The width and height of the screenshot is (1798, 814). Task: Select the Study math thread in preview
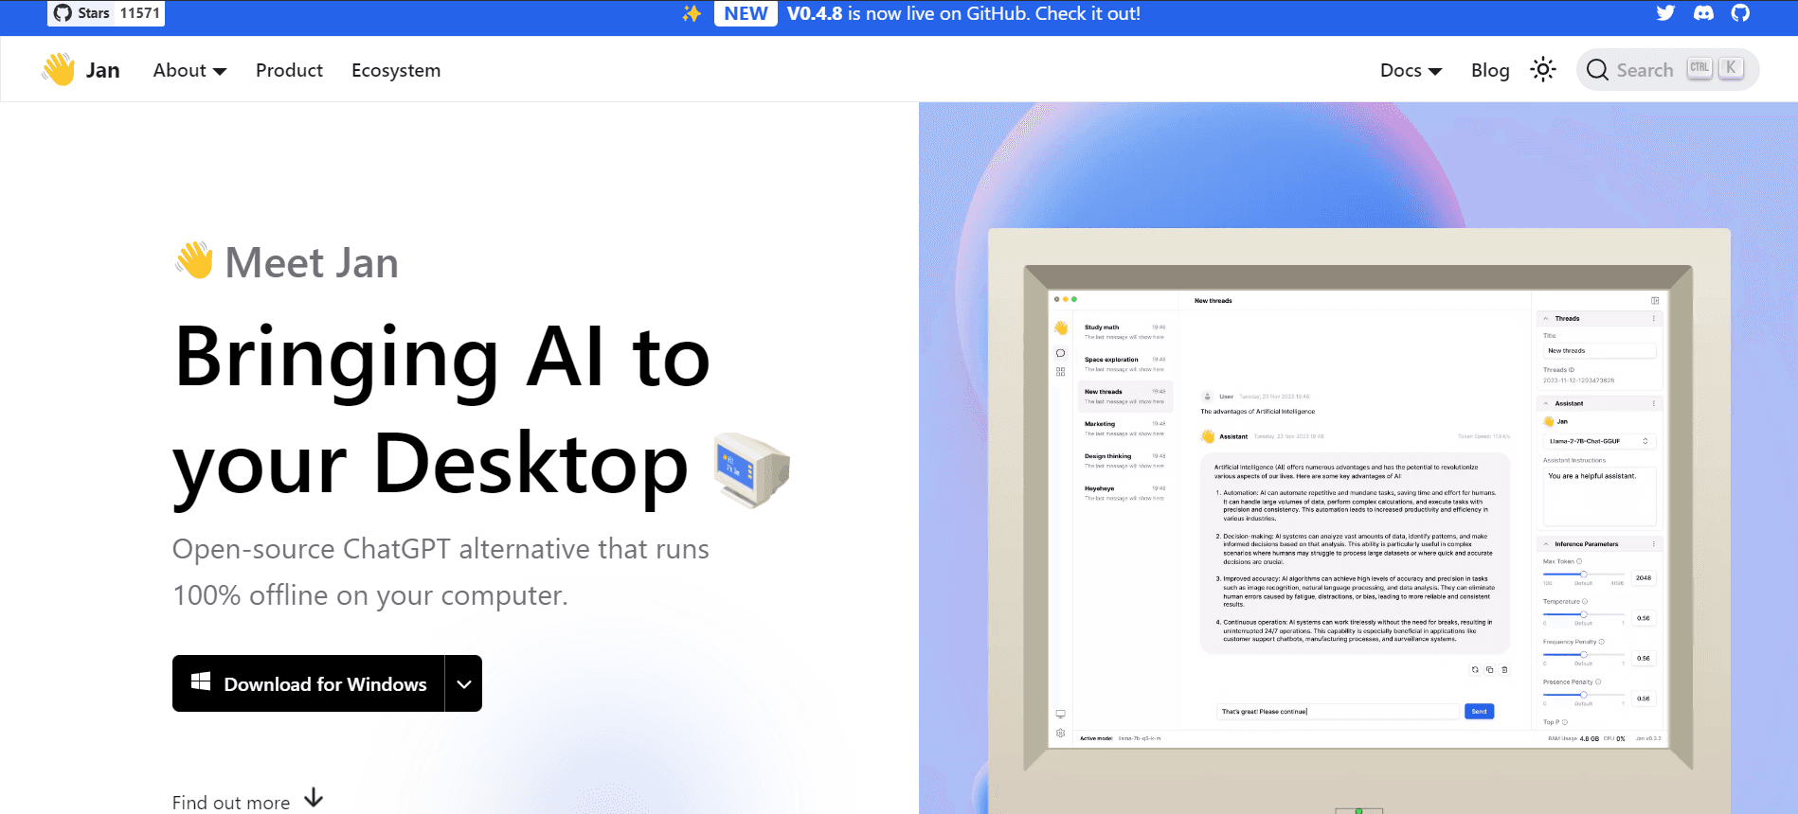click(x=1124, y=332)
